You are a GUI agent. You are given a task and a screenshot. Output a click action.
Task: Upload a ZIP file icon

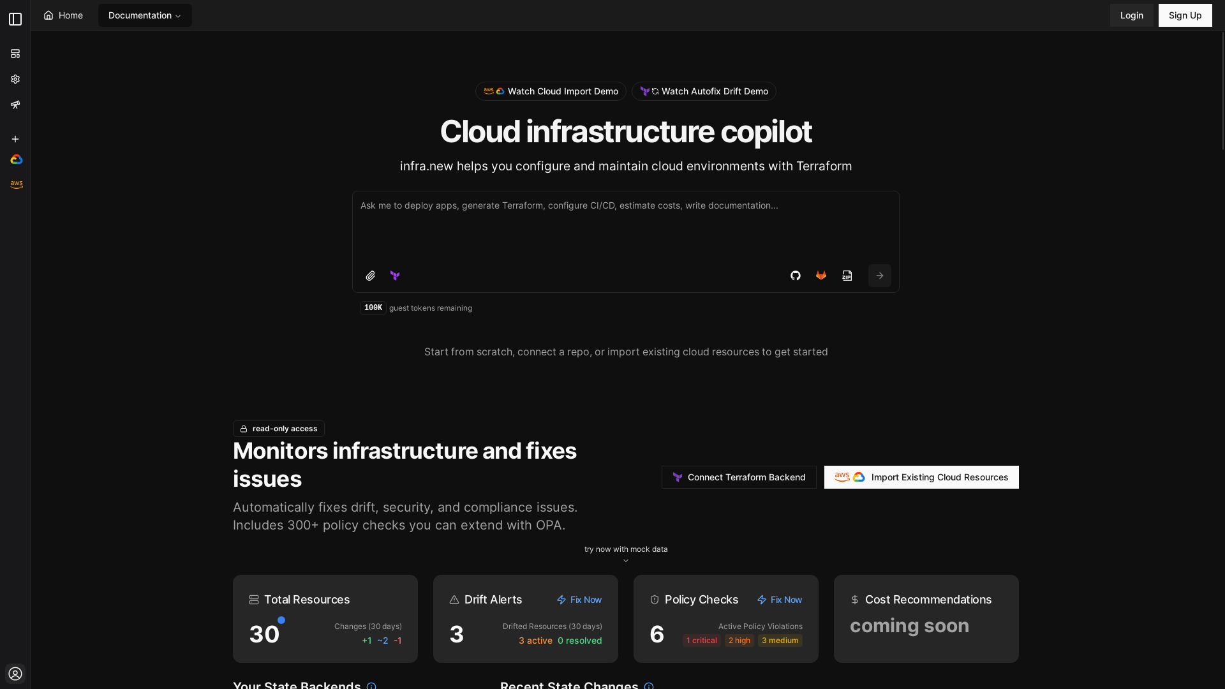click(x=847, y=276)
